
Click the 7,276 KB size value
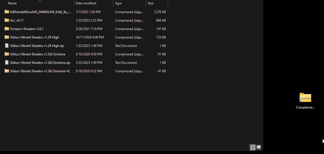[x=160, y=12]
